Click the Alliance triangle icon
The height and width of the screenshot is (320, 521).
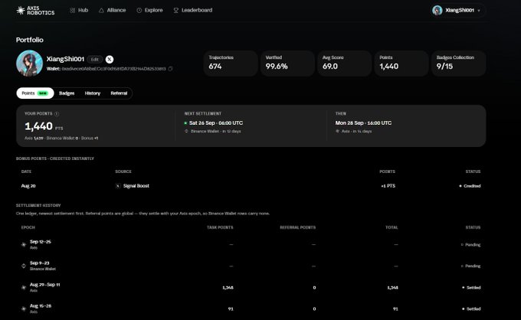pos(101,10)
